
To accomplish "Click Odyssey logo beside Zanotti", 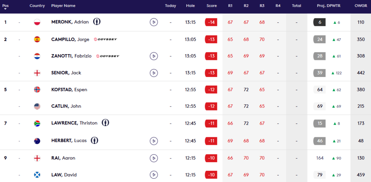I will (x=108, y=56).
